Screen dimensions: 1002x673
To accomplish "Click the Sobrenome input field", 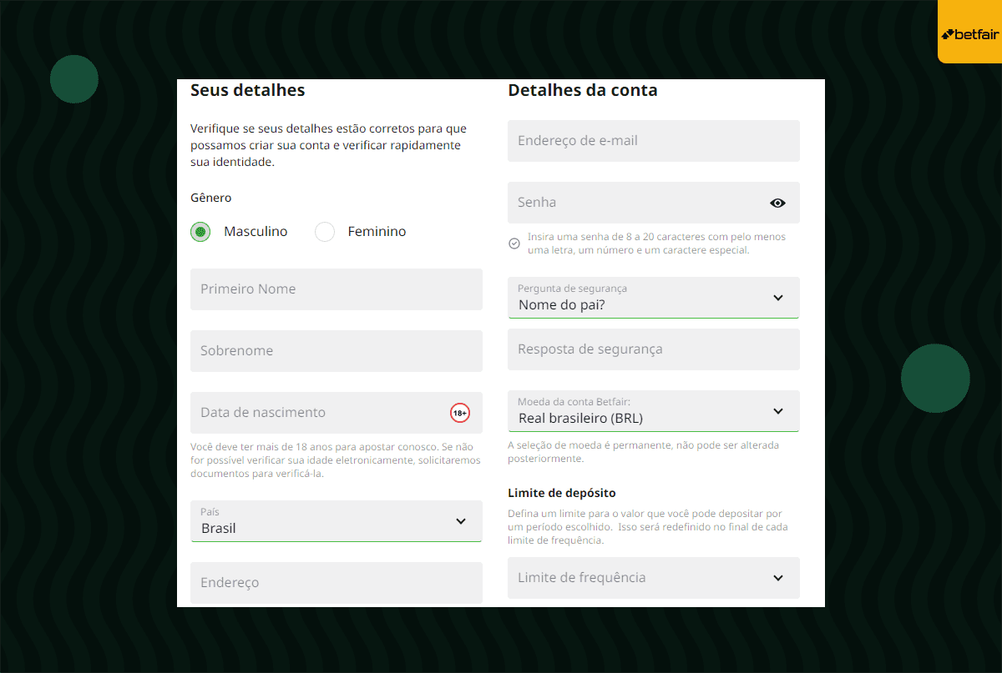I will point(337,351).
